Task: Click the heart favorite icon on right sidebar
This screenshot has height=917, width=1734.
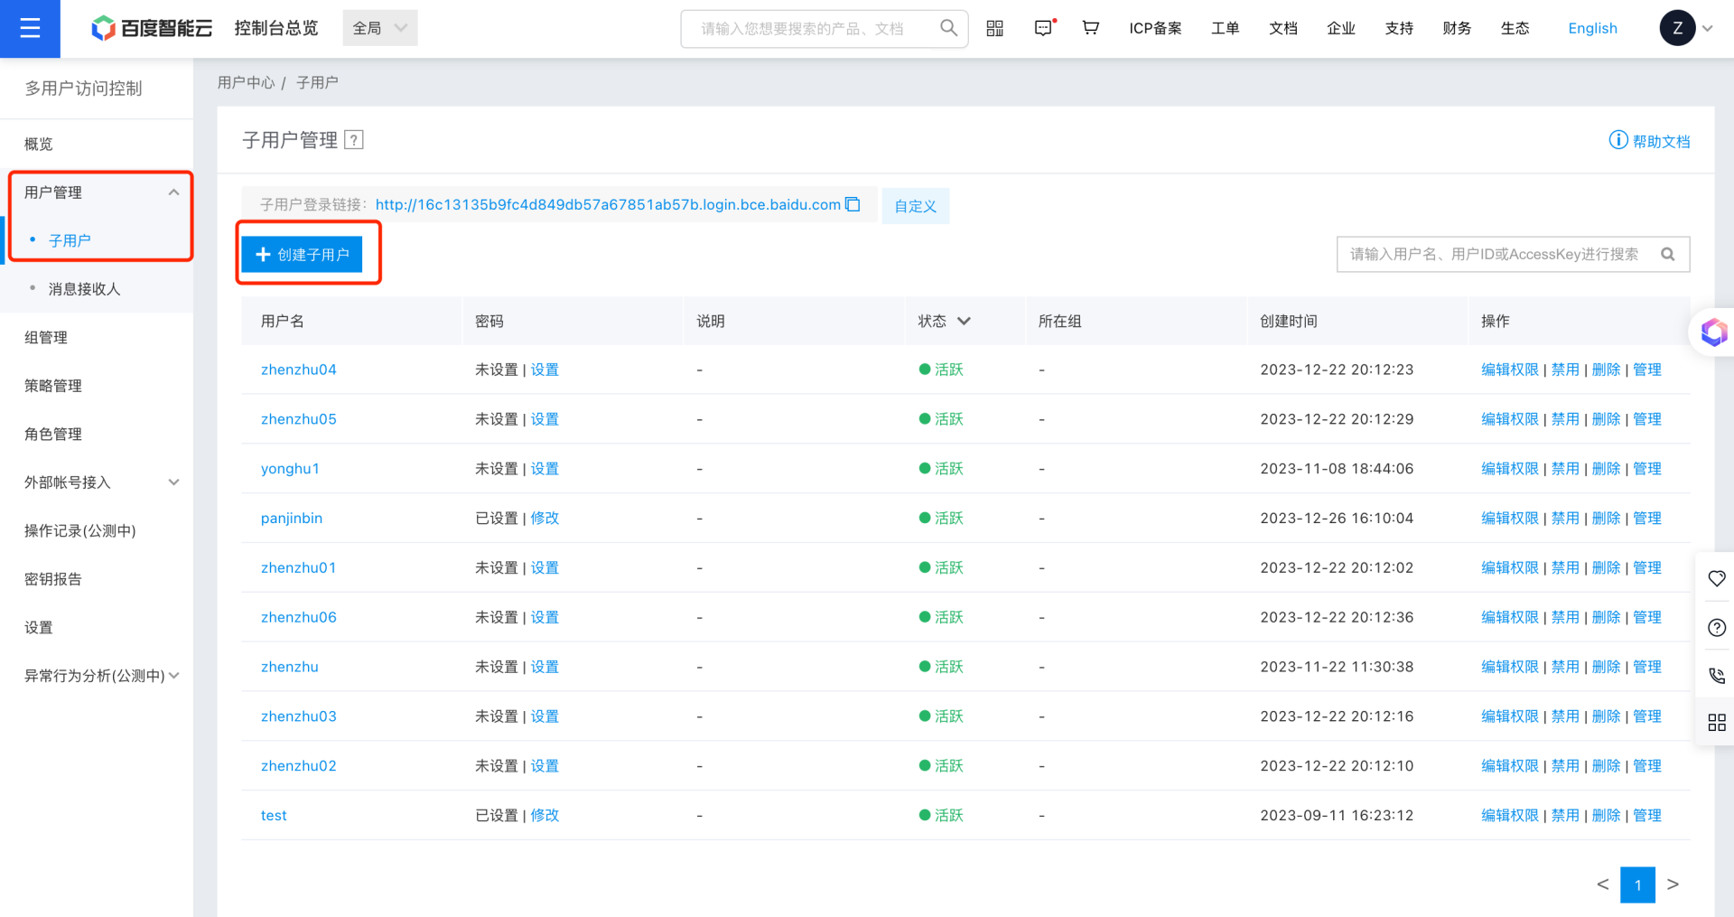Action: pos(1717,579)
